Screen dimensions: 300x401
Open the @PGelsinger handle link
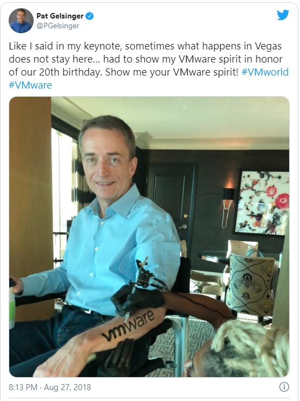tap(58, 26)
